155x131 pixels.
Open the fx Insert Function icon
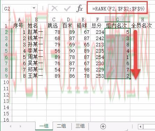click(80, 8)
